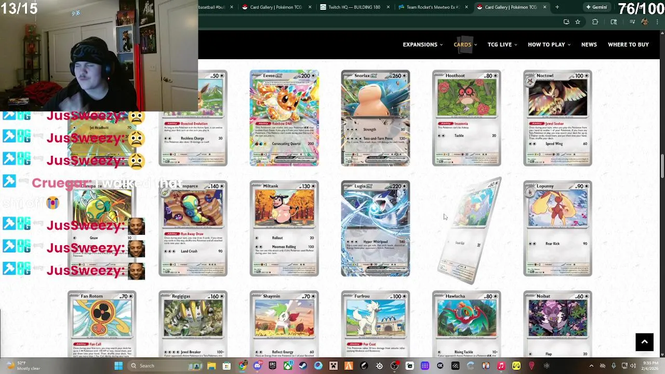The width and height of the screenshot is (665, 374).
Task: Expand the CARDS dropdown menu
Action: click(x=465, y=45)
